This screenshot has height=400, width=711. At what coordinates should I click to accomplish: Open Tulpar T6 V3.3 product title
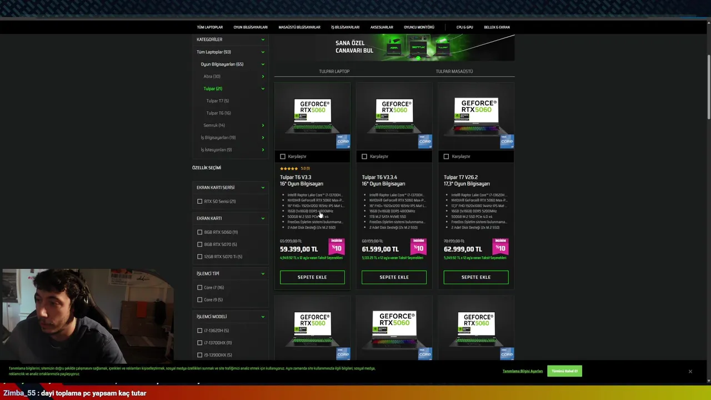302,181
